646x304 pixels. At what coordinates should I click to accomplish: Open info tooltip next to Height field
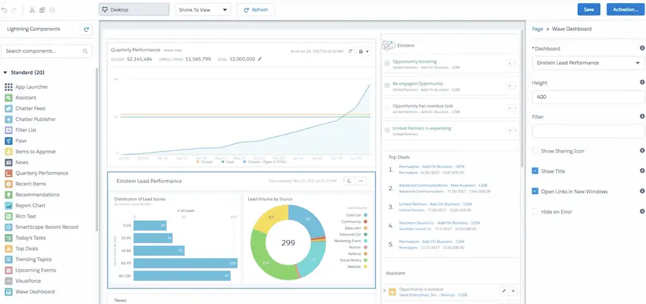coord(641,82)
